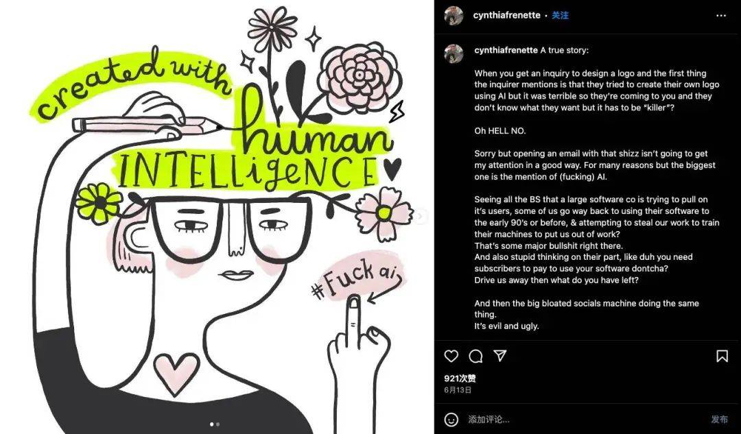Open cynthiafrenette profile from the header username
Screen dimensions: 741x434
506,15
